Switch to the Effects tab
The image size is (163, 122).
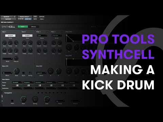click(34, 27)
